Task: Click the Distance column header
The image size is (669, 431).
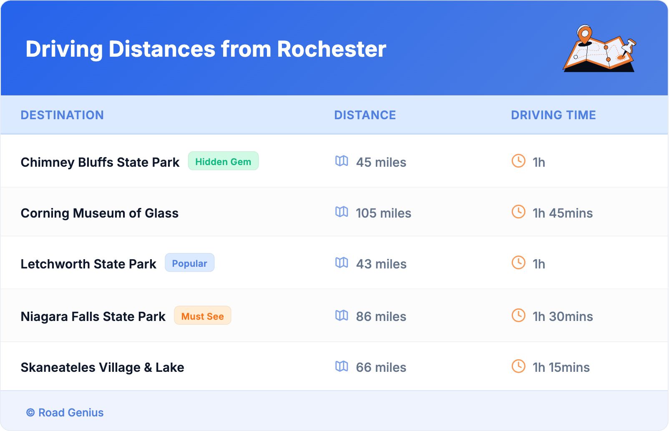Action: [x=365, y=115]
